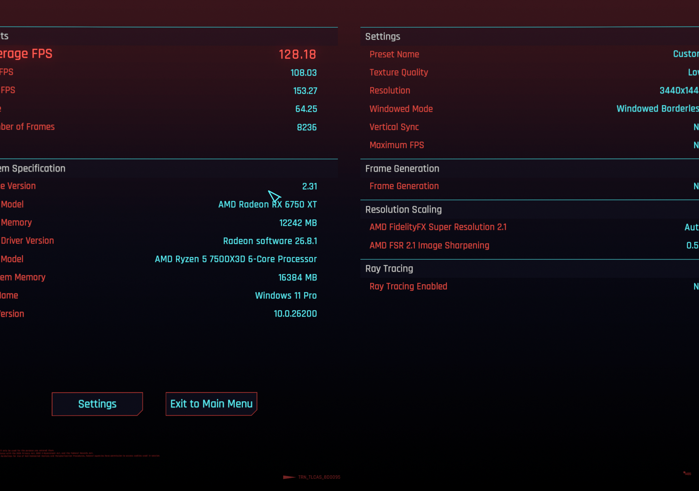
Task: Click the 16384 MB system memory value
Action: coord(298,277)
